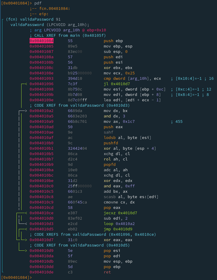Screen dimensions: 217x280
Task: Click the 'xor ebx, ebx' instruction
Action: (x=118, y=68)
